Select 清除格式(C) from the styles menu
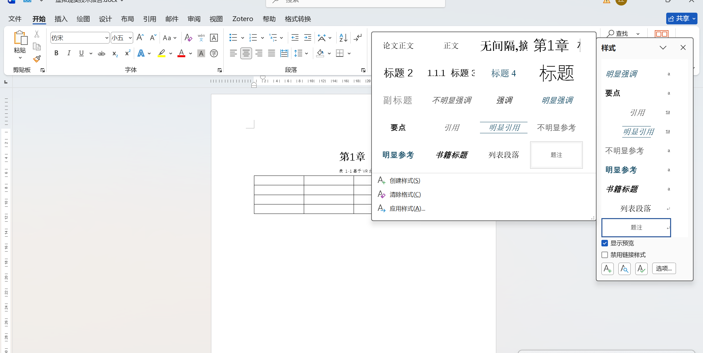This screenshot has height=353, width=703. click(x=405, y=195)
